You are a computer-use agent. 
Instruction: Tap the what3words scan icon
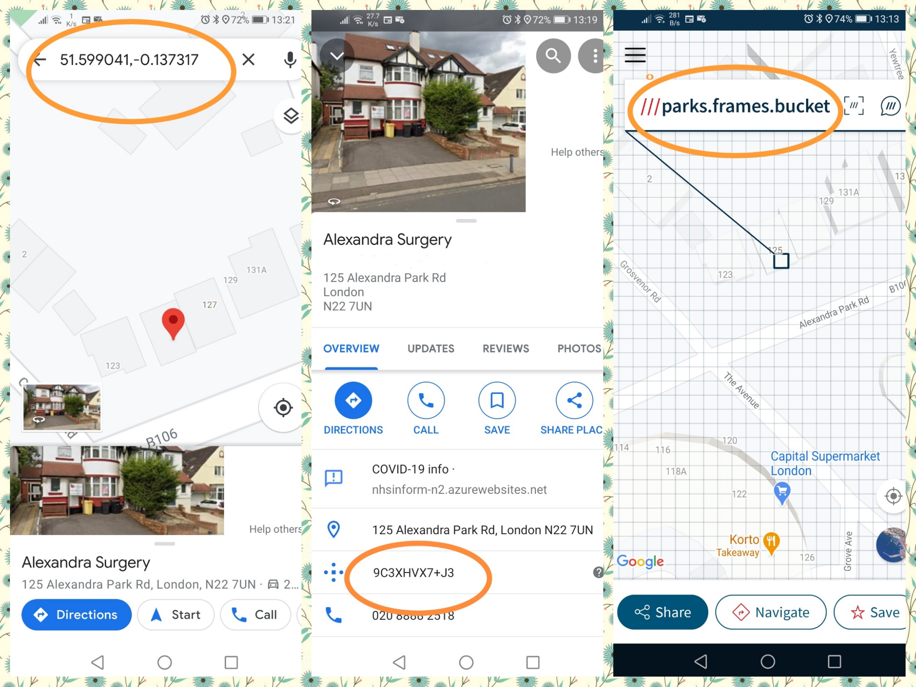tap(854, 106)
